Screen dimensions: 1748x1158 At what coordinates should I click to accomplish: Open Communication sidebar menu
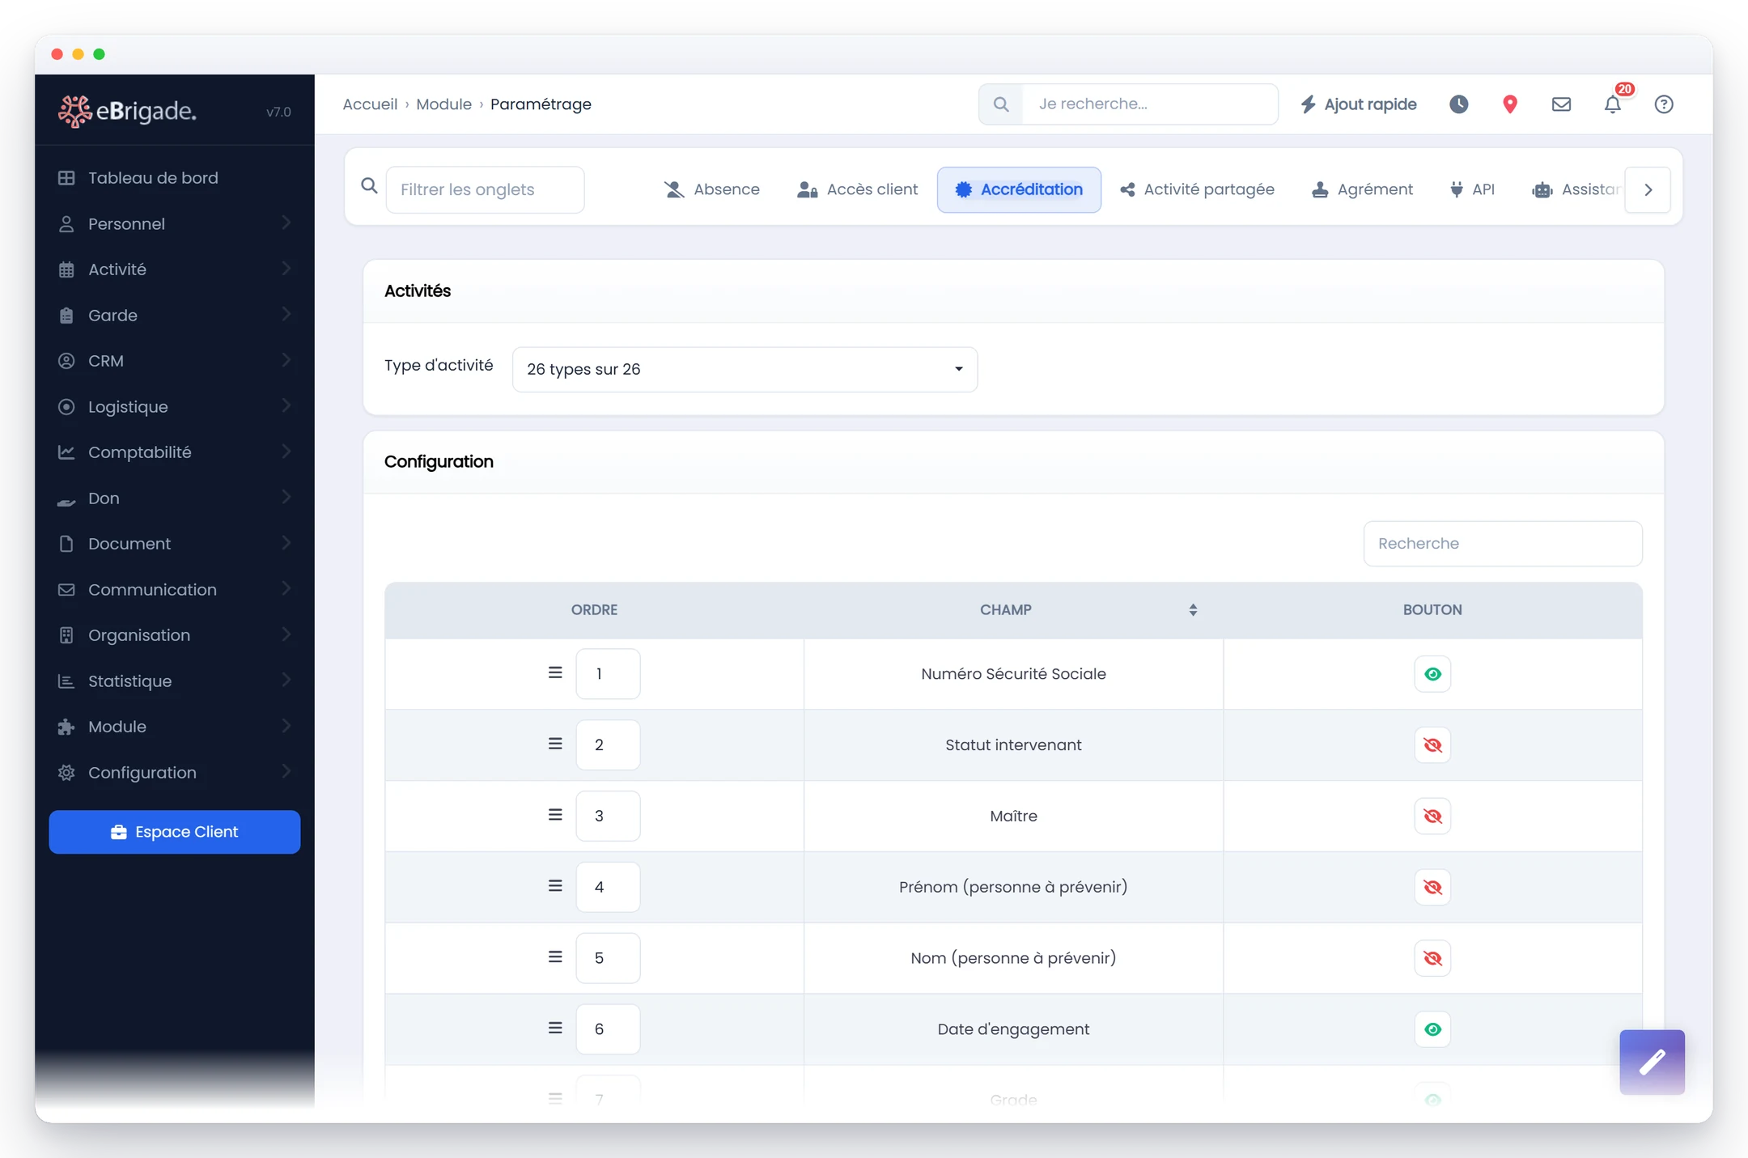point(174,590)
